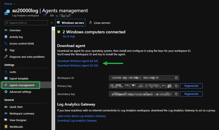This screenshot has width=219, height=130.
Task: Expand the Home breadcrumb chevron
Action: (14, 4)
